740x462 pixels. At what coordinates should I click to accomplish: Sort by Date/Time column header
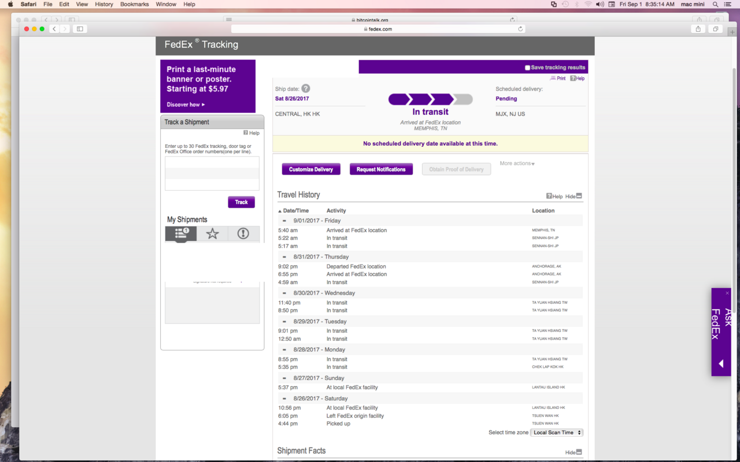click(x=294, y=211)
